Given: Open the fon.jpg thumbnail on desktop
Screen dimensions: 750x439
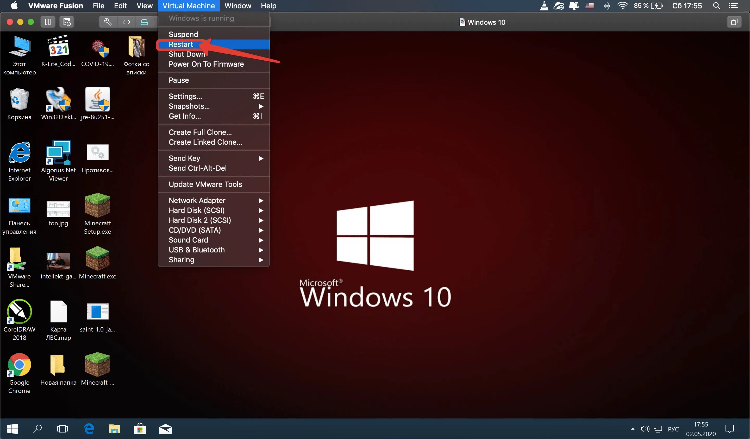Looking at the screenshot, I should pyautogui.click(x=58, y=209).
